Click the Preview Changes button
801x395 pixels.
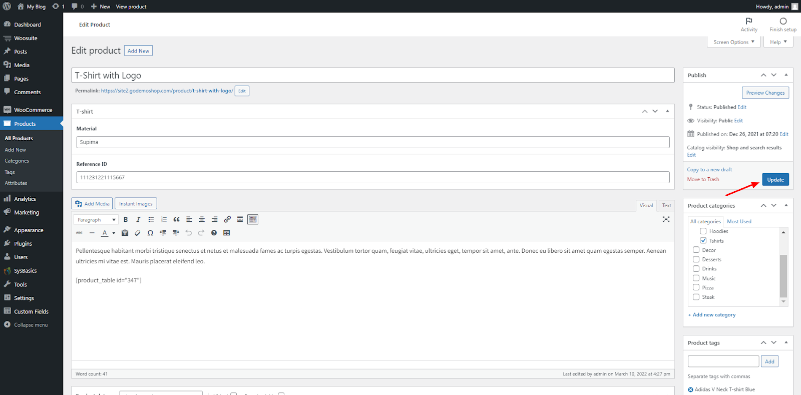pos(765,93)
